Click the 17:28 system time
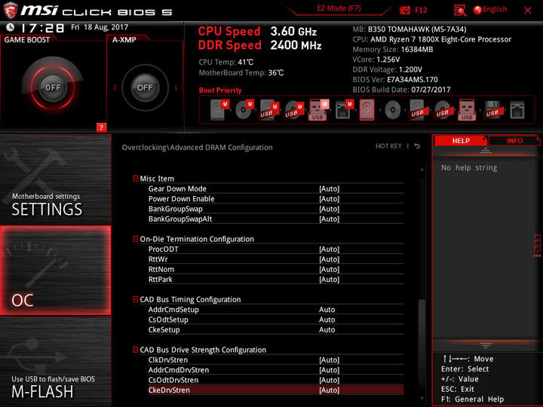 coord(42,28)
